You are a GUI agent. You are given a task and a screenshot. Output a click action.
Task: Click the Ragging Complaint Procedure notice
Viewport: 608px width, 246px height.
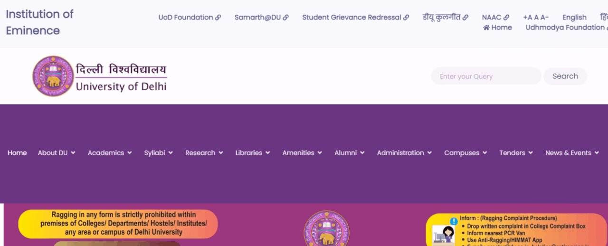[x=517, y=230]
